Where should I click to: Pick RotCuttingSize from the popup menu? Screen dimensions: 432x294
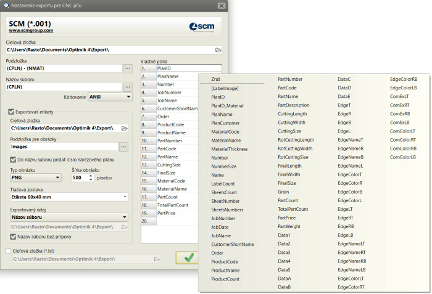(x=293, y=157)
